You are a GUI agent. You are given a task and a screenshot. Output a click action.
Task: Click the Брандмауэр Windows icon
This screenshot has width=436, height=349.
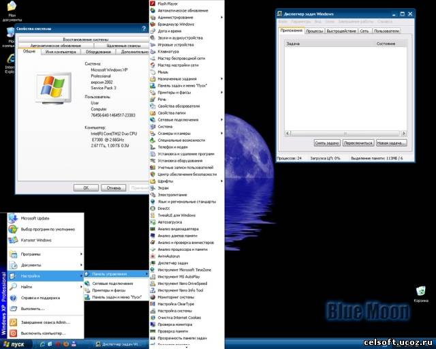(x=153, y=25)
